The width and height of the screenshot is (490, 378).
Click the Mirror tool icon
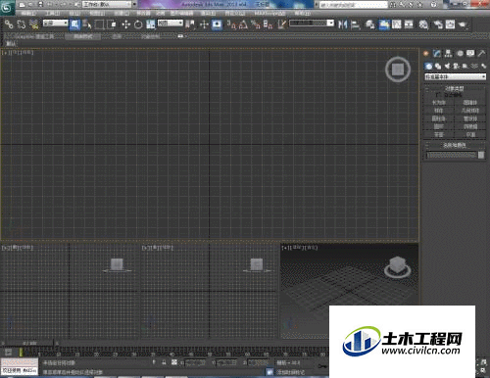(342, 24)
